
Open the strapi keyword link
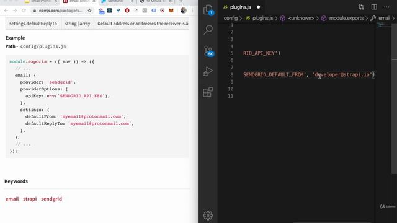click(x=30, y=199)
